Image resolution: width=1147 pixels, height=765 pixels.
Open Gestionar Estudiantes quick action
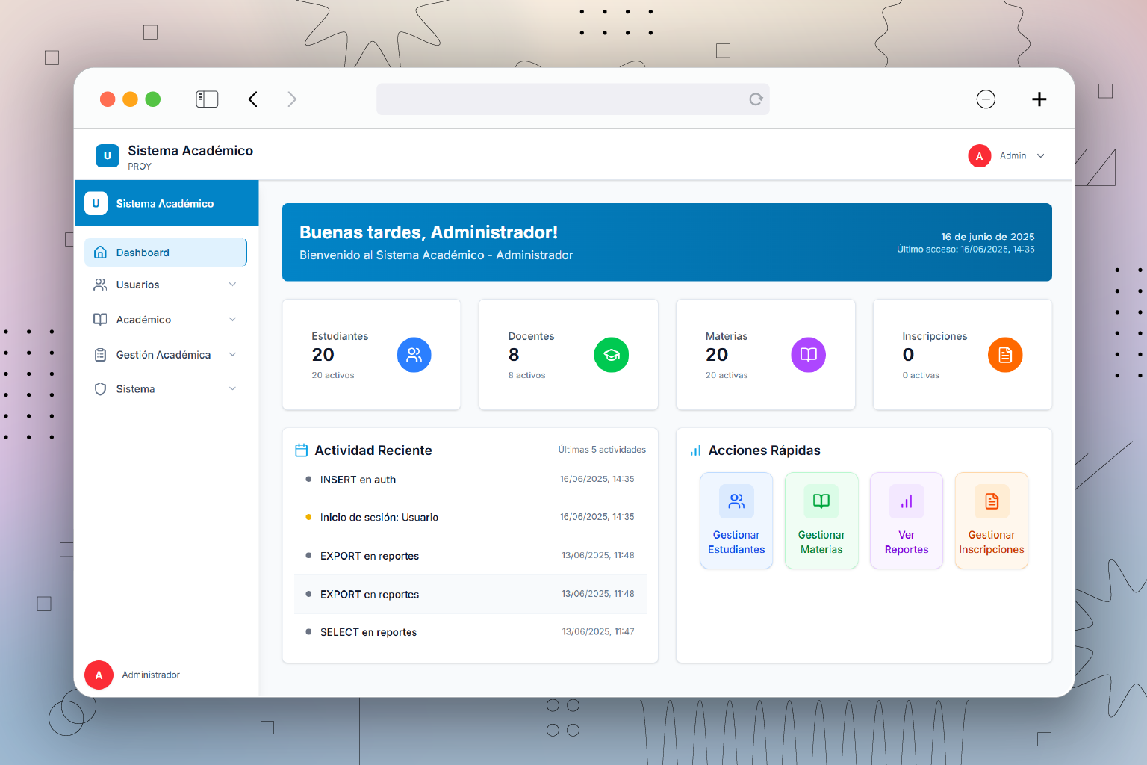pos(736,521)
